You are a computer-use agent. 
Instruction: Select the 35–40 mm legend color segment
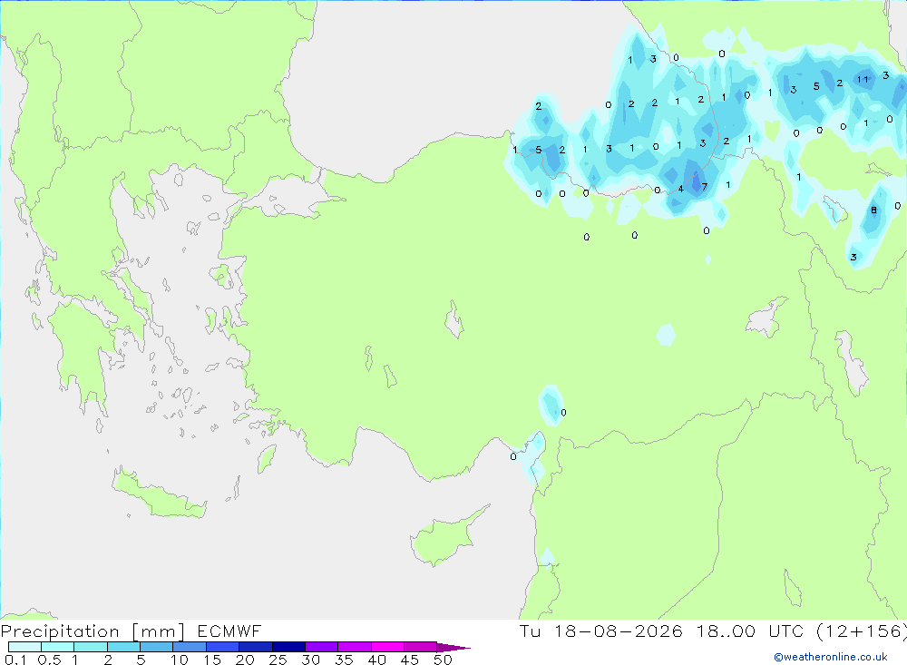point(355,647)
